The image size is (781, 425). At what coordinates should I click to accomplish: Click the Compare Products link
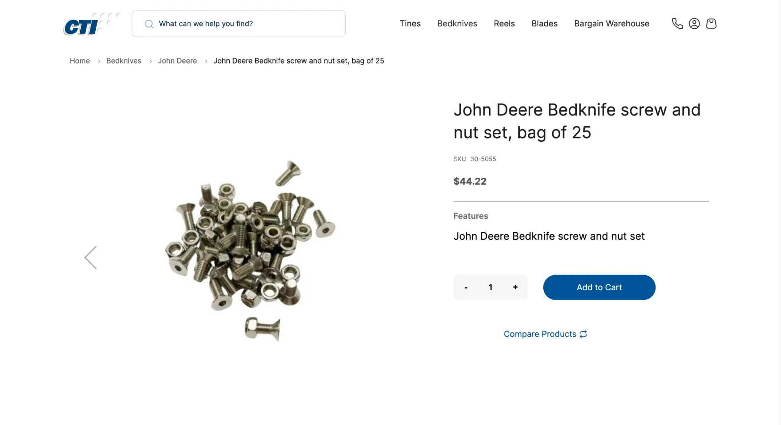(540, 334)
